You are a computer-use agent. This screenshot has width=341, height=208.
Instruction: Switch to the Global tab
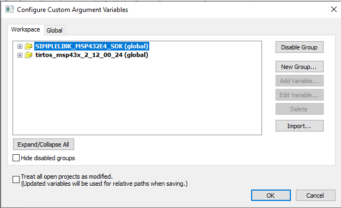[54, 30]
